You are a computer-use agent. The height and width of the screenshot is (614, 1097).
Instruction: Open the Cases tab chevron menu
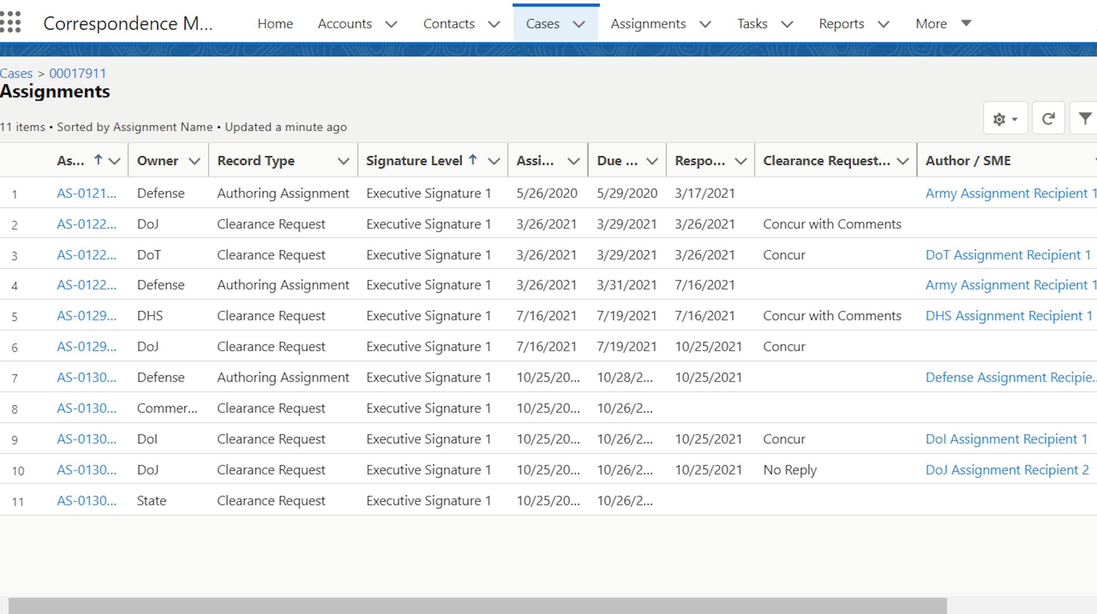click(x=579, y=24)
